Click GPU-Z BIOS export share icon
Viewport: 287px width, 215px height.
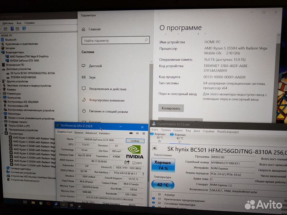[x=127, y=162]
